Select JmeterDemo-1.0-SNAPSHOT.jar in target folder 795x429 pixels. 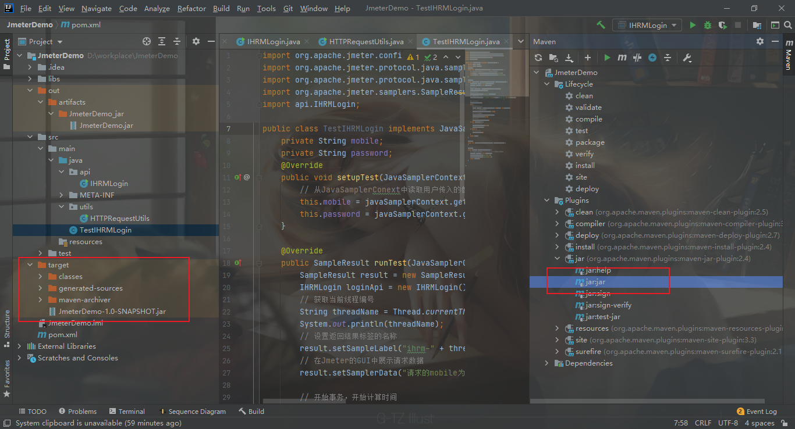tap(112, 312)
